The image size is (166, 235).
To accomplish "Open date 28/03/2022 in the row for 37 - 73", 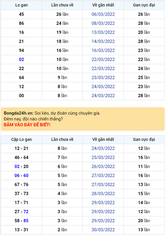I will [103, 193].
